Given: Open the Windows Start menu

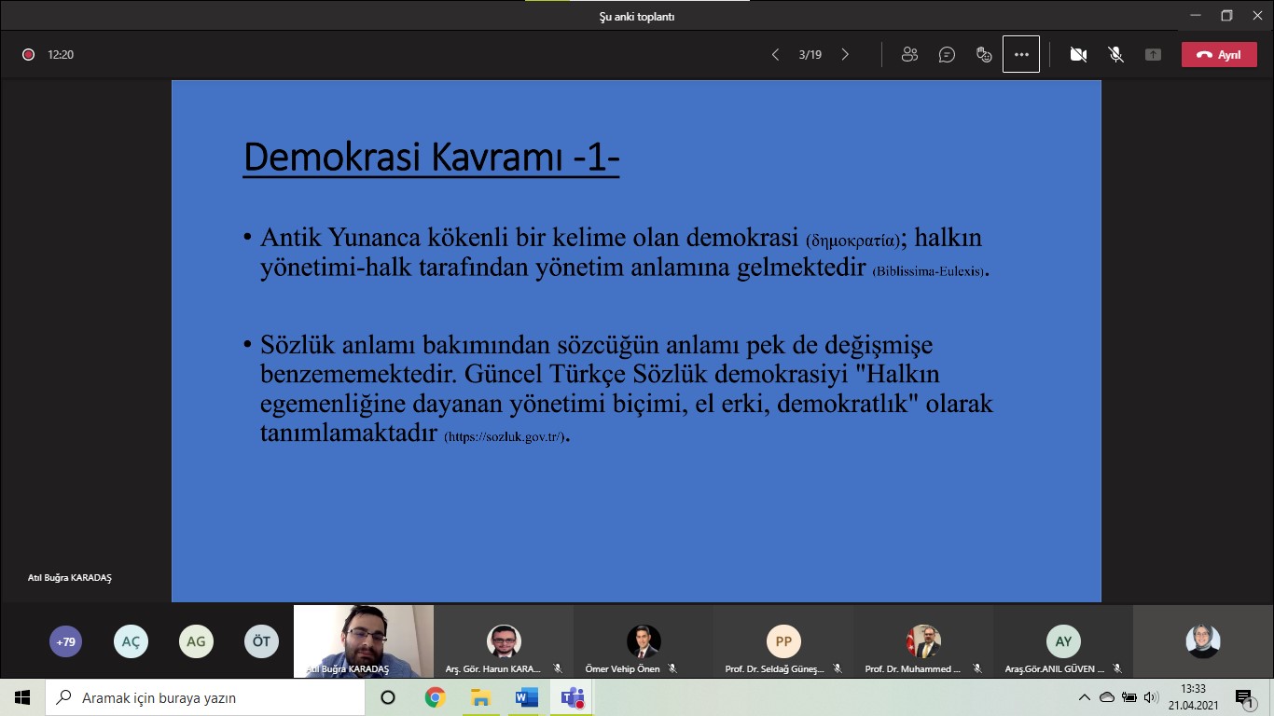Looking at the screenshot, I should point(22,697).
